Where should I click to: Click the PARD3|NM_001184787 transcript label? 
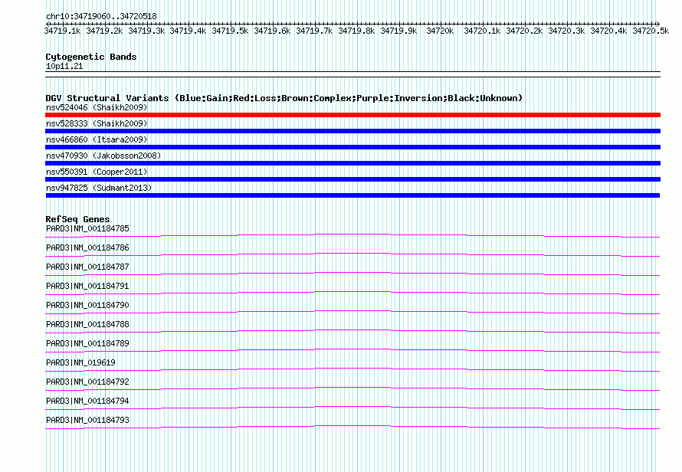tap(87, 267)
